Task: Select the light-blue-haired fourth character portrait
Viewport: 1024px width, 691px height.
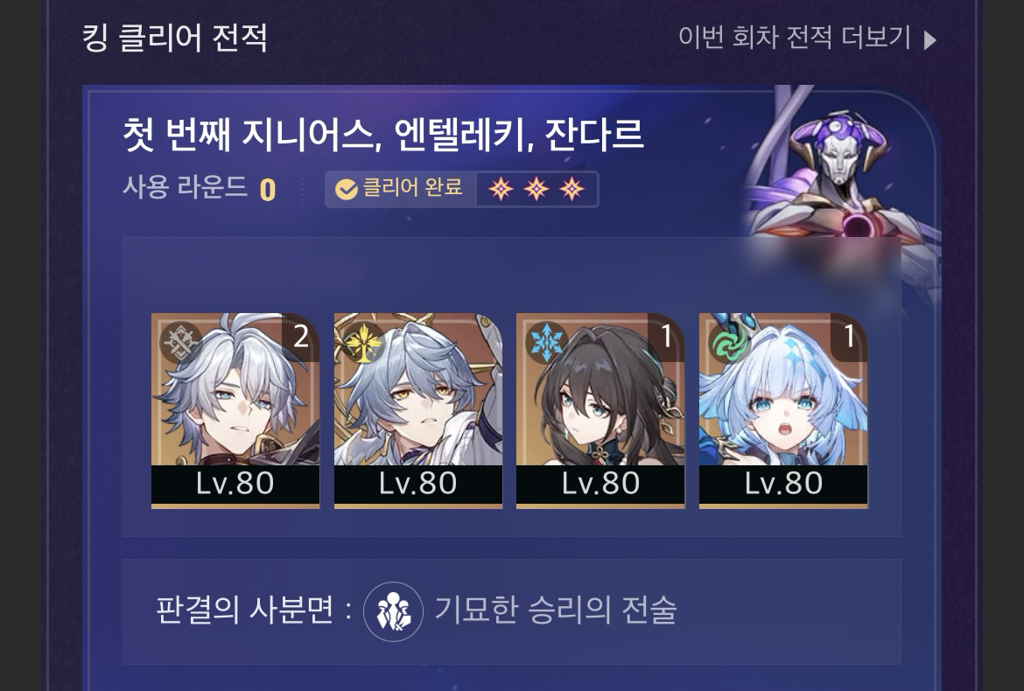Action: (x=783, y=410)
